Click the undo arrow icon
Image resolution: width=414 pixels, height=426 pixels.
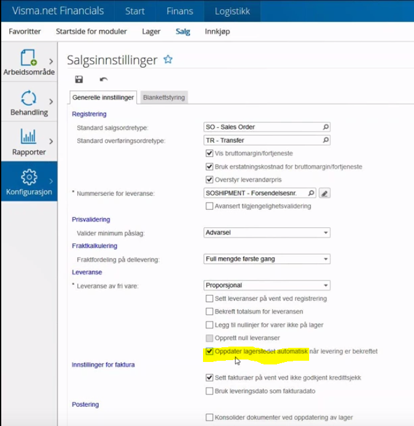(x=104, y=79)
